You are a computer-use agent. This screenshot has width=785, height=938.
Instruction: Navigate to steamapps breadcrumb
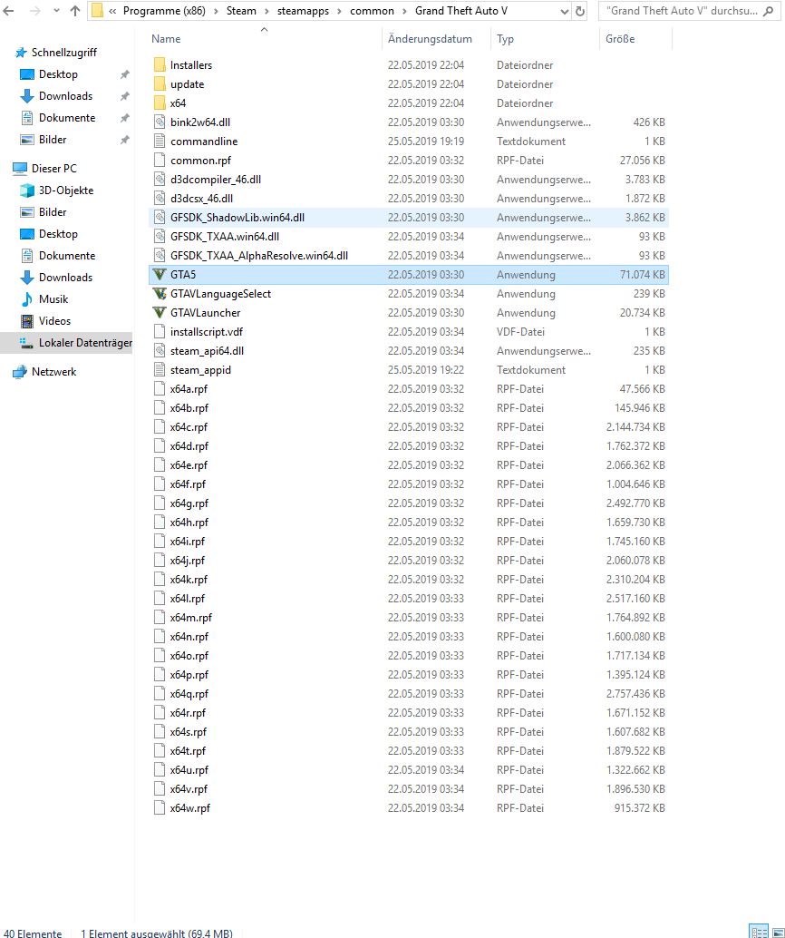(x=303, y=11)
